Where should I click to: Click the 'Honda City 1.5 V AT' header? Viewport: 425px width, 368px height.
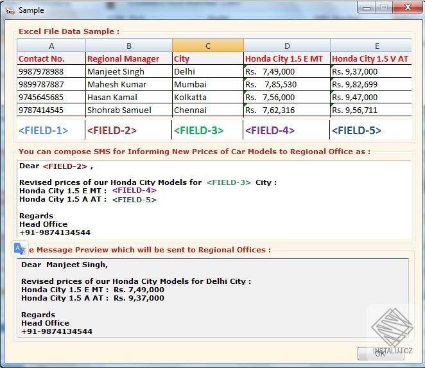coord(371,58)
